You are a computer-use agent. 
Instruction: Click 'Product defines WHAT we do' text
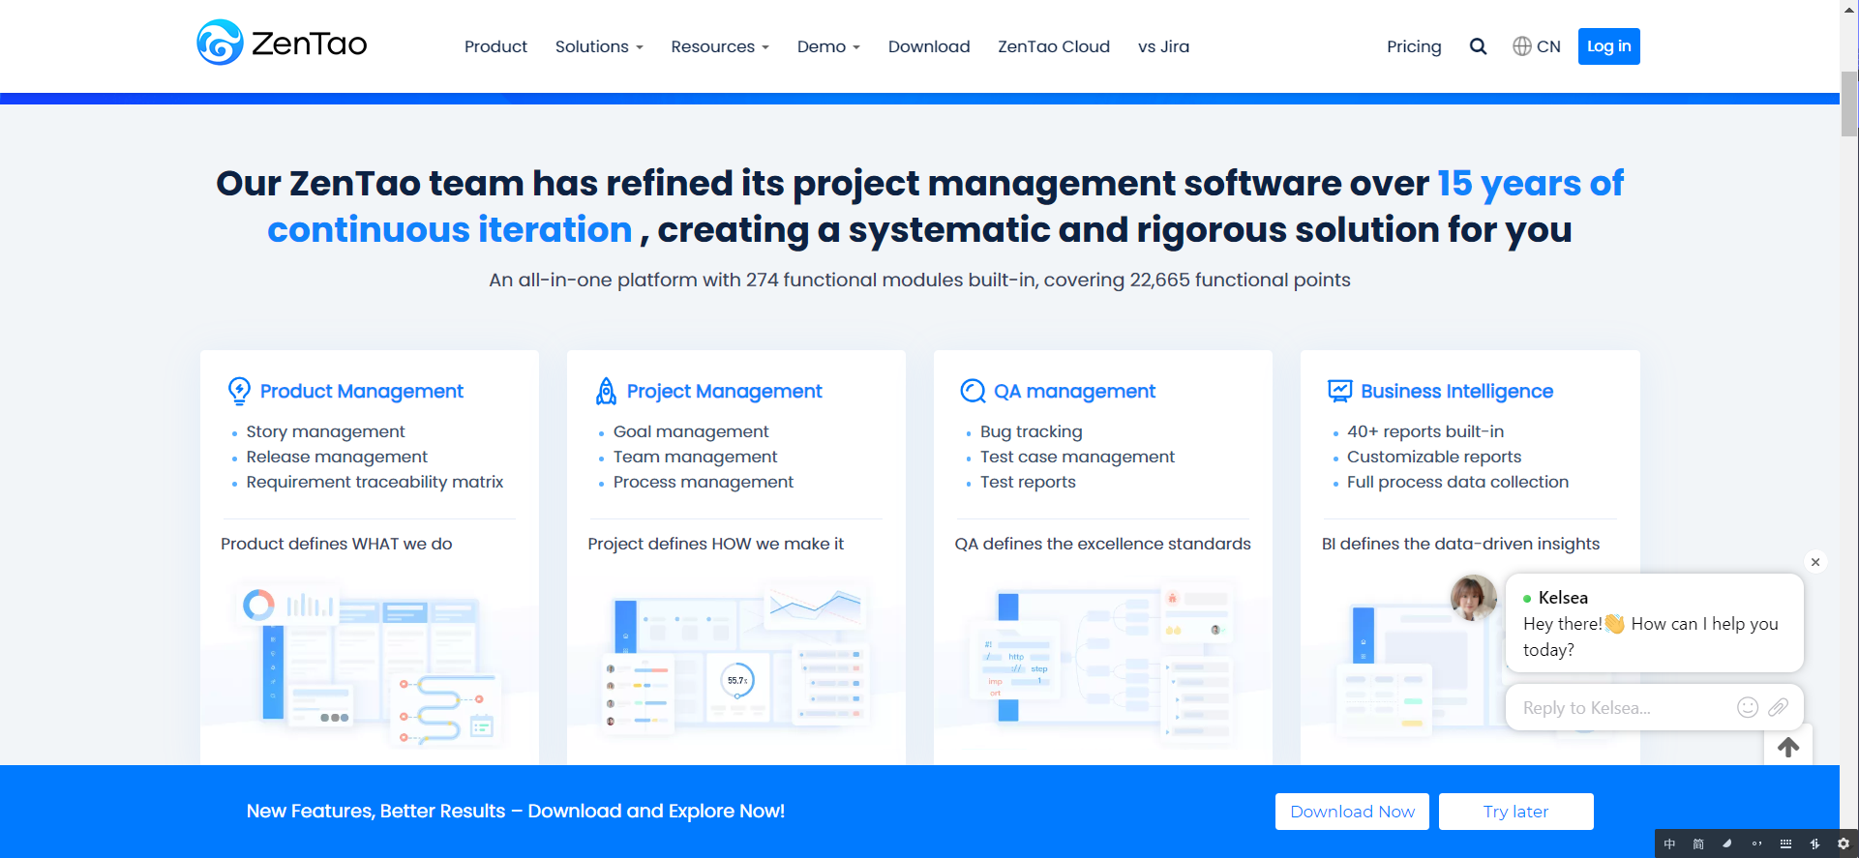click(x=337, y=544)
